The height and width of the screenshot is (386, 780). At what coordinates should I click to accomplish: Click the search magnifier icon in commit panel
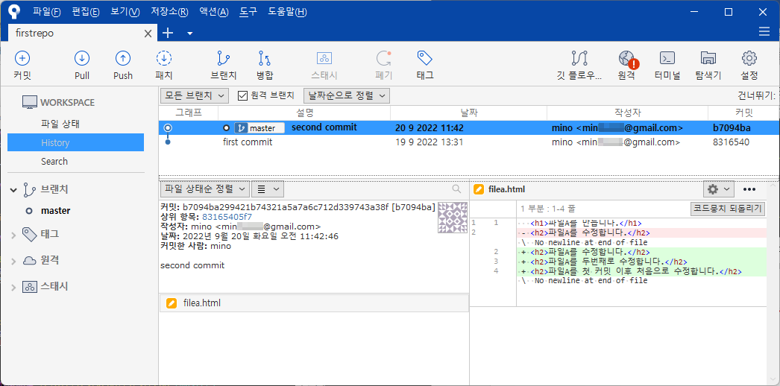coord(456,189)
